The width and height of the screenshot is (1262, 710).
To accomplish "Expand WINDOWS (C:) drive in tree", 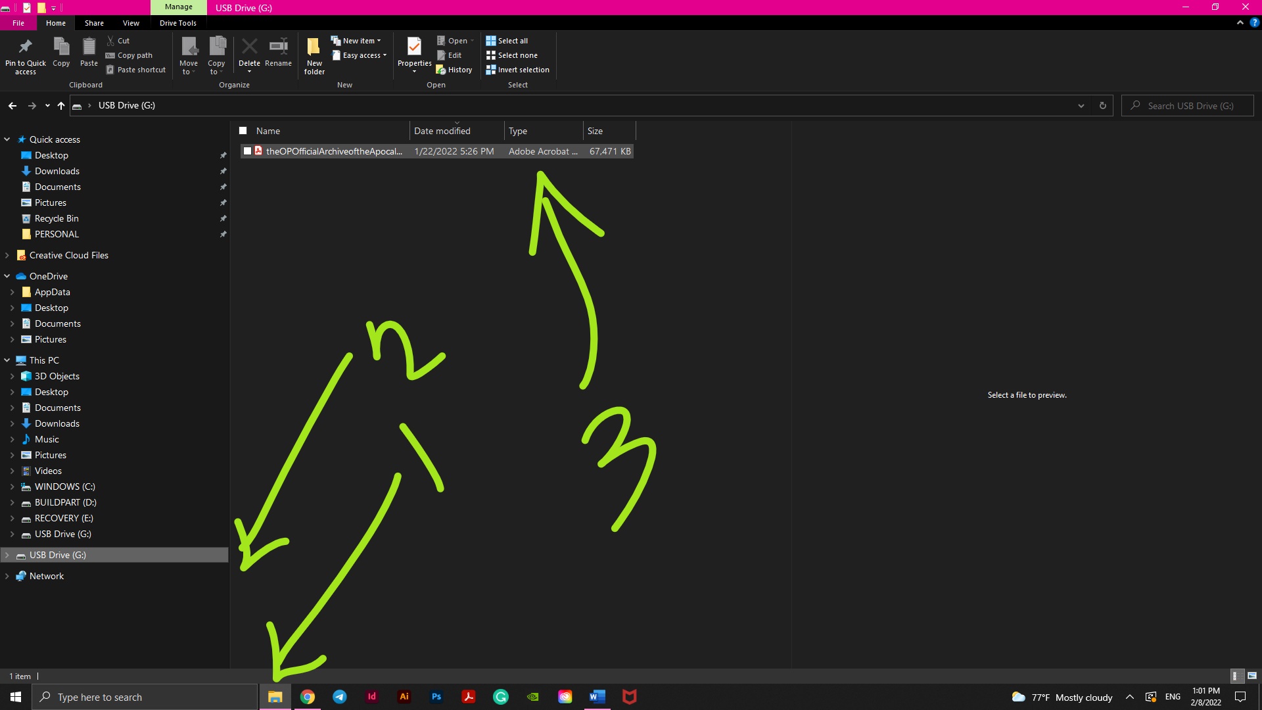I will (x=12, y=486).
